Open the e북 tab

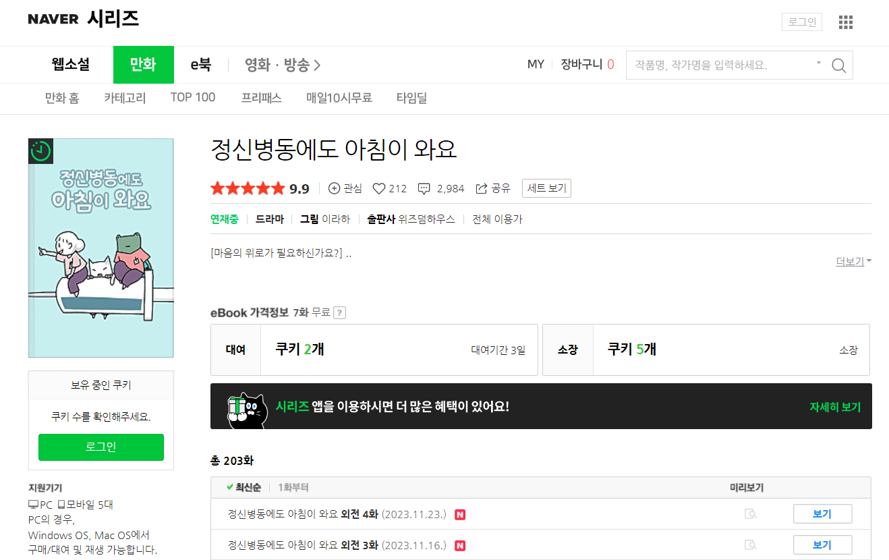click(200, 65)
